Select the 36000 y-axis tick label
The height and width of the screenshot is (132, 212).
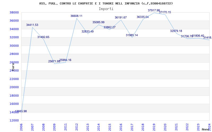point(14,21)
